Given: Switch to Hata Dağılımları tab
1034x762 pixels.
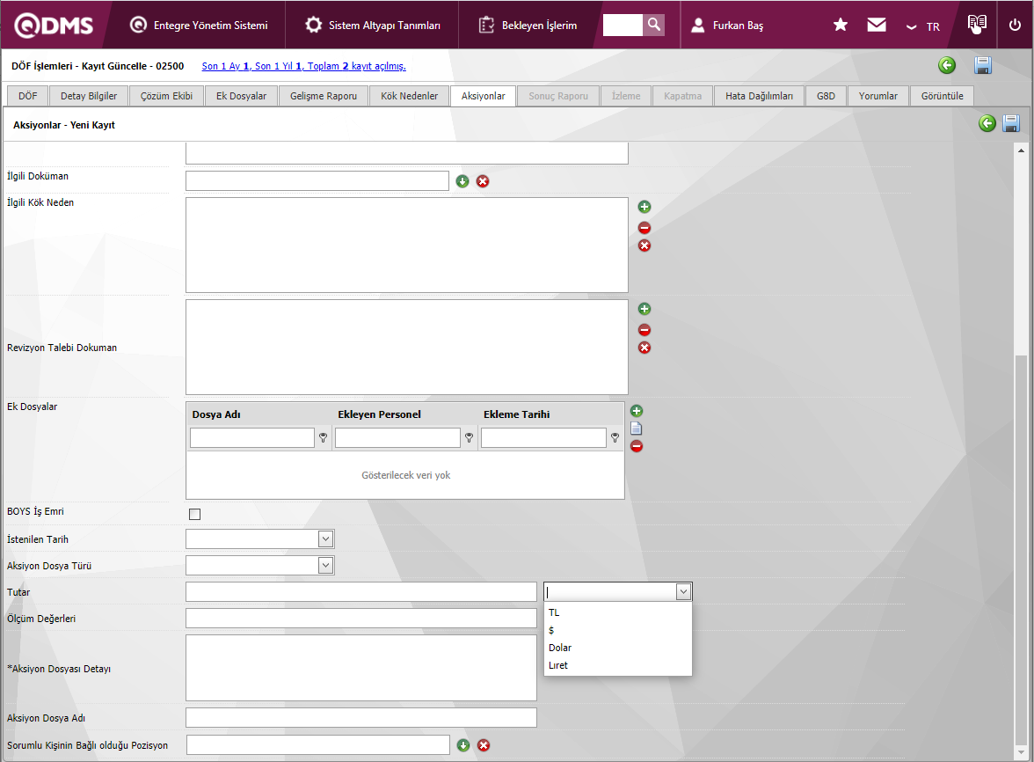Looking at the screenshot, I should 759,96.
